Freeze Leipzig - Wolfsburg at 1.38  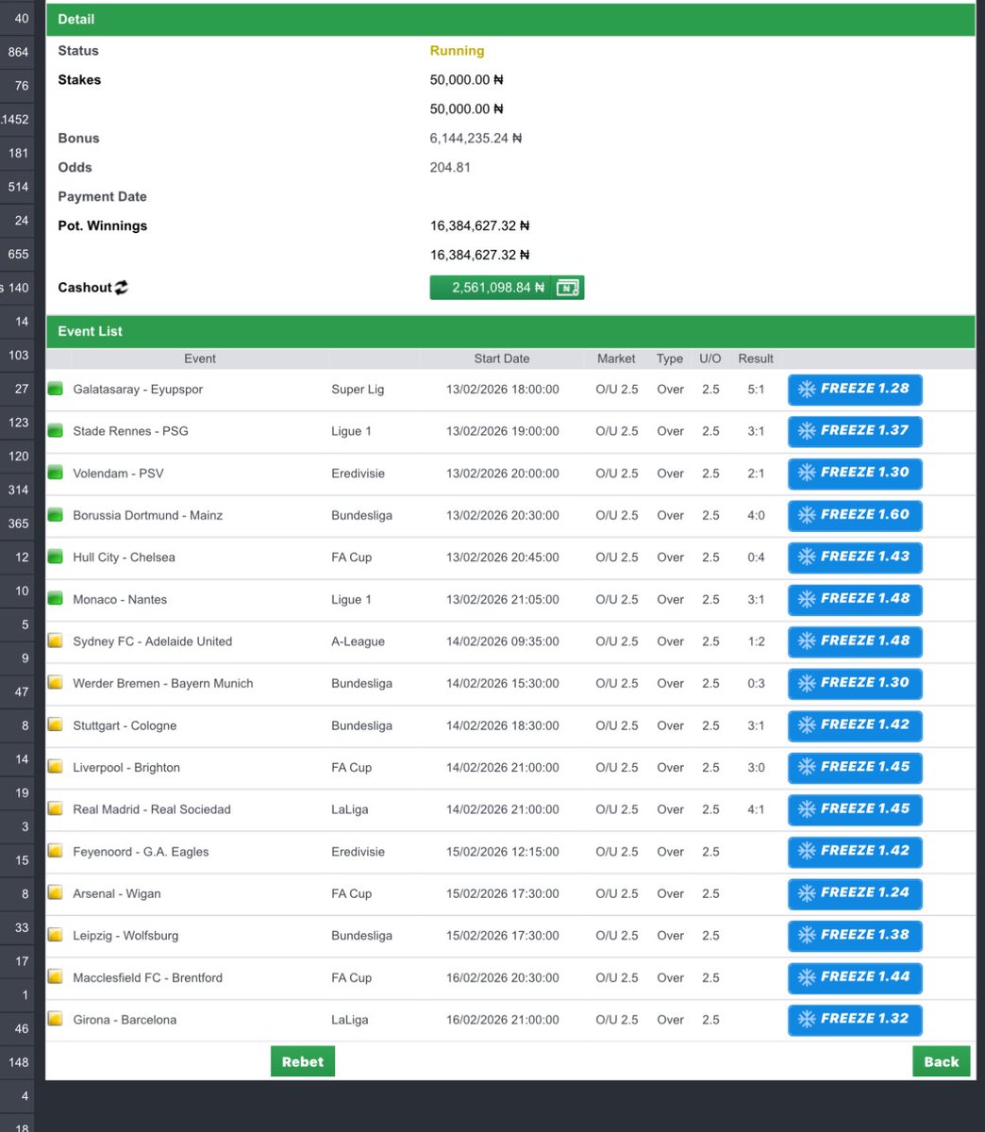(x=855, y=936)
